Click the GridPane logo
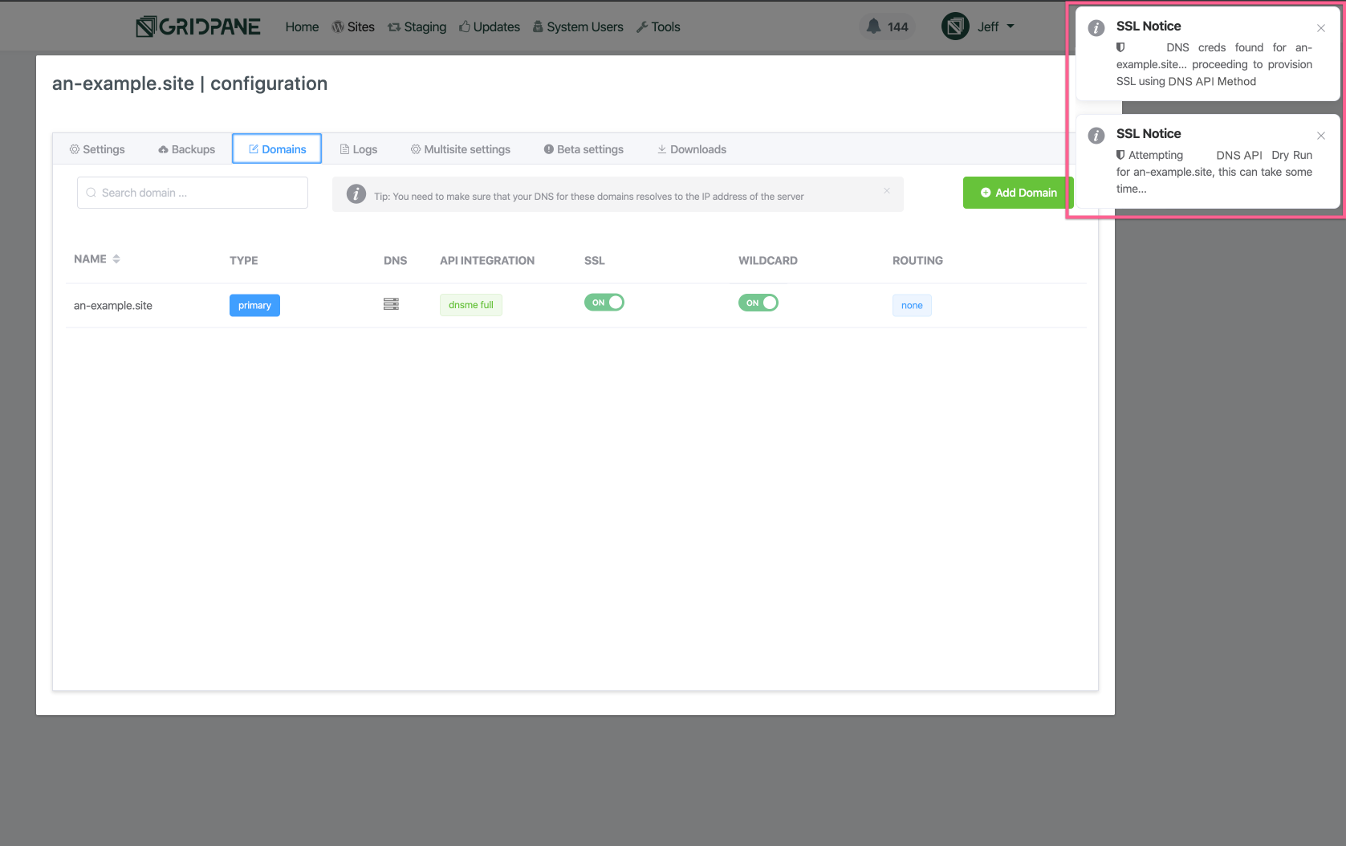 coord(197,26)
